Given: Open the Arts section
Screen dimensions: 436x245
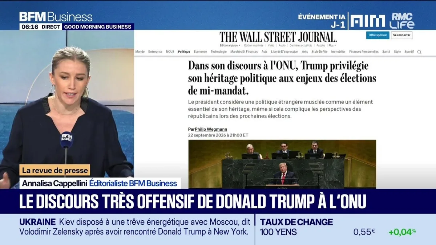Looking at the screenshot, I should tap(305, 52).
